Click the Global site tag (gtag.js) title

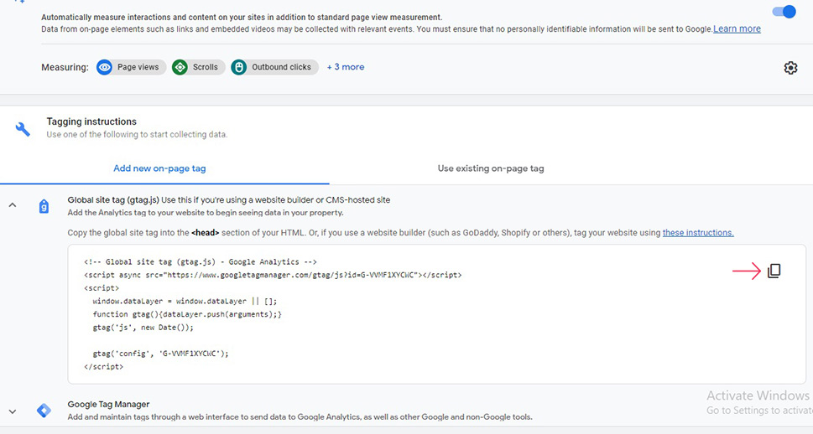click(x=113, y=200)
